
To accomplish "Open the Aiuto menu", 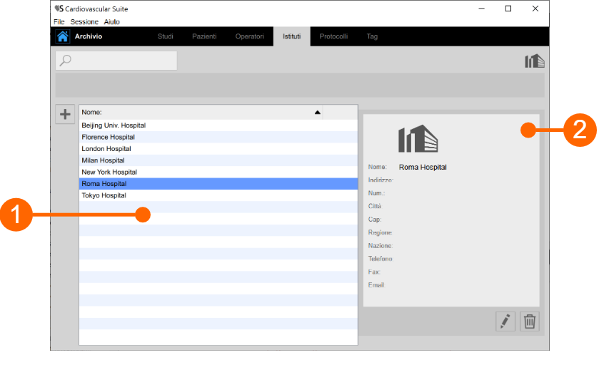I will [112, 22].
